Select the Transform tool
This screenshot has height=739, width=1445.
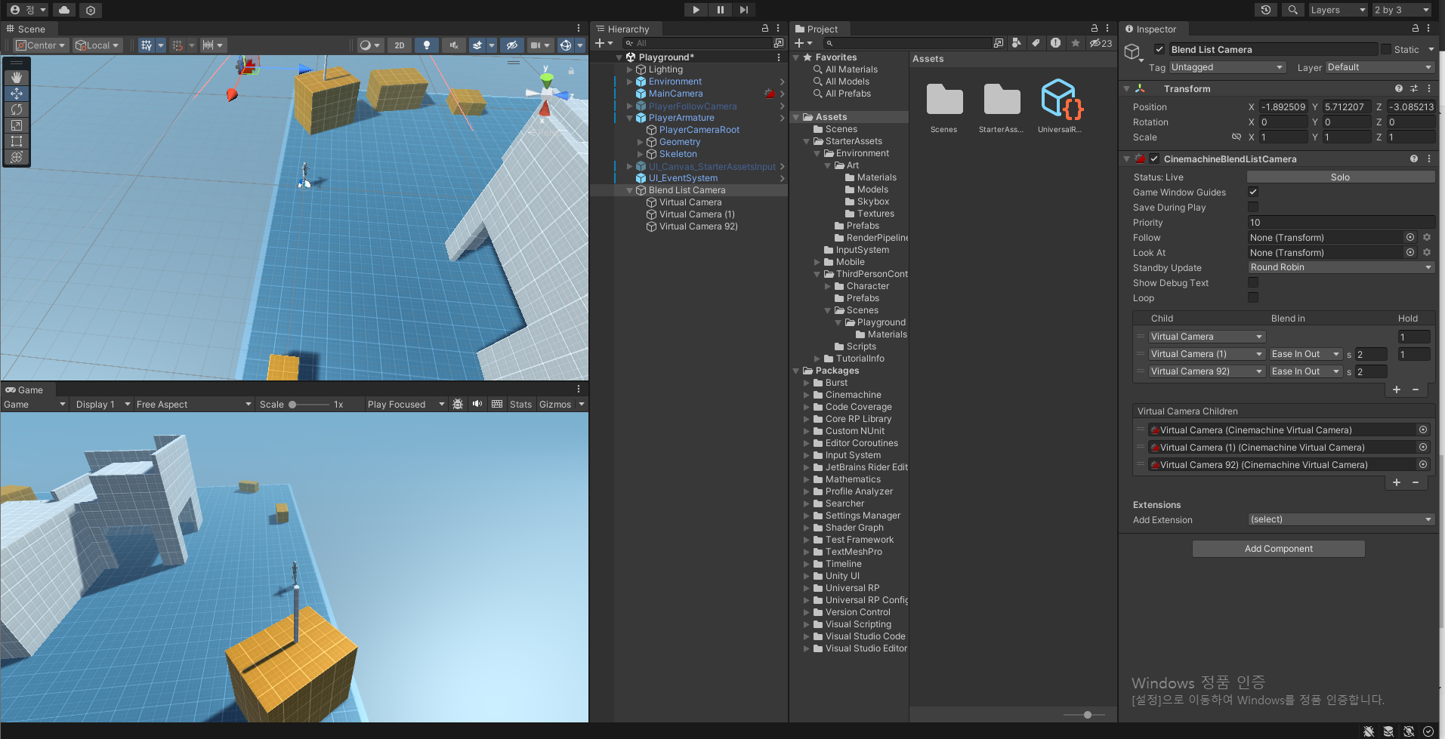point(17,157)
